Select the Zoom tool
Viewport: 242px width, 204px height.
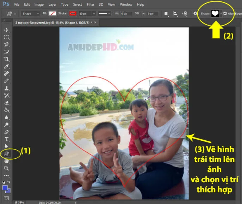coord(6,168)
